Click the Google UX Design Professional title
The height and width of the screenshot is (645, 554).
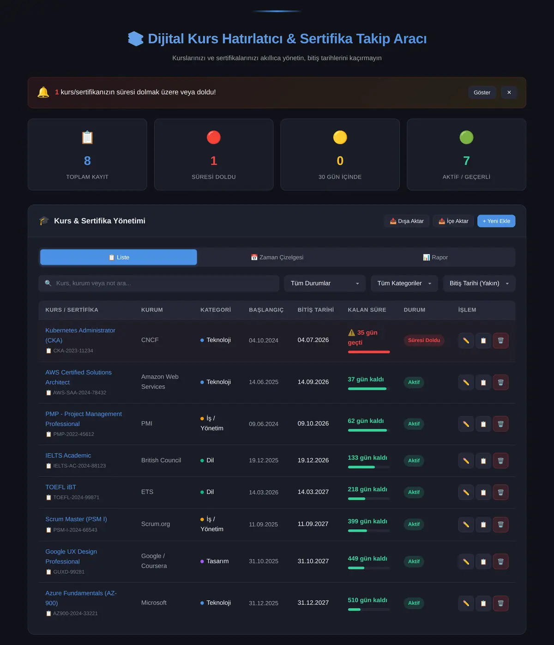(71, 556)
